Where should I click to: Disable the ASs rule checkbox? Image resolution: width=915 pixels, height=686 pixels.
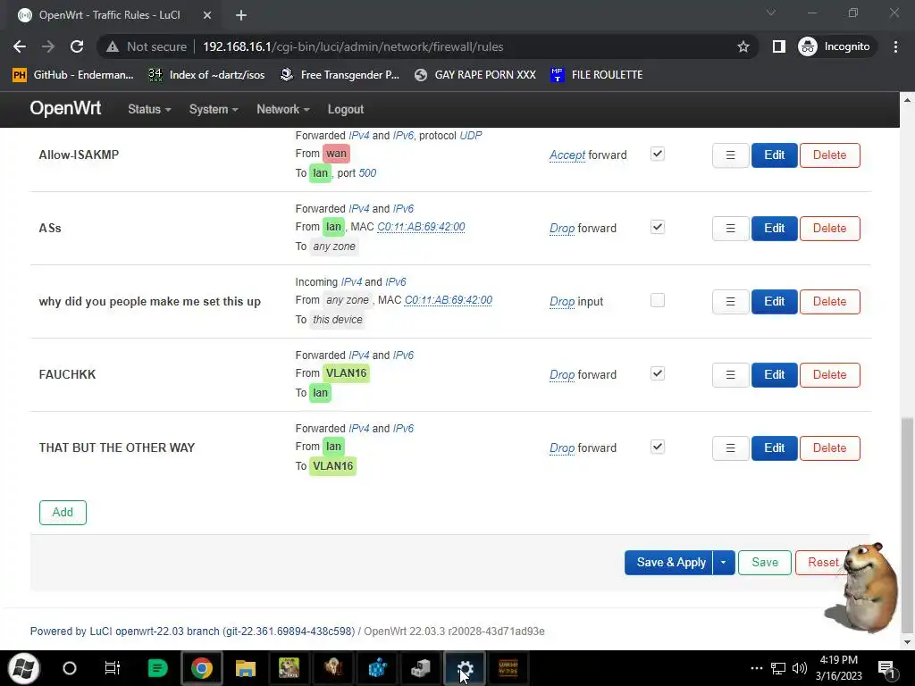pos(657,227)
